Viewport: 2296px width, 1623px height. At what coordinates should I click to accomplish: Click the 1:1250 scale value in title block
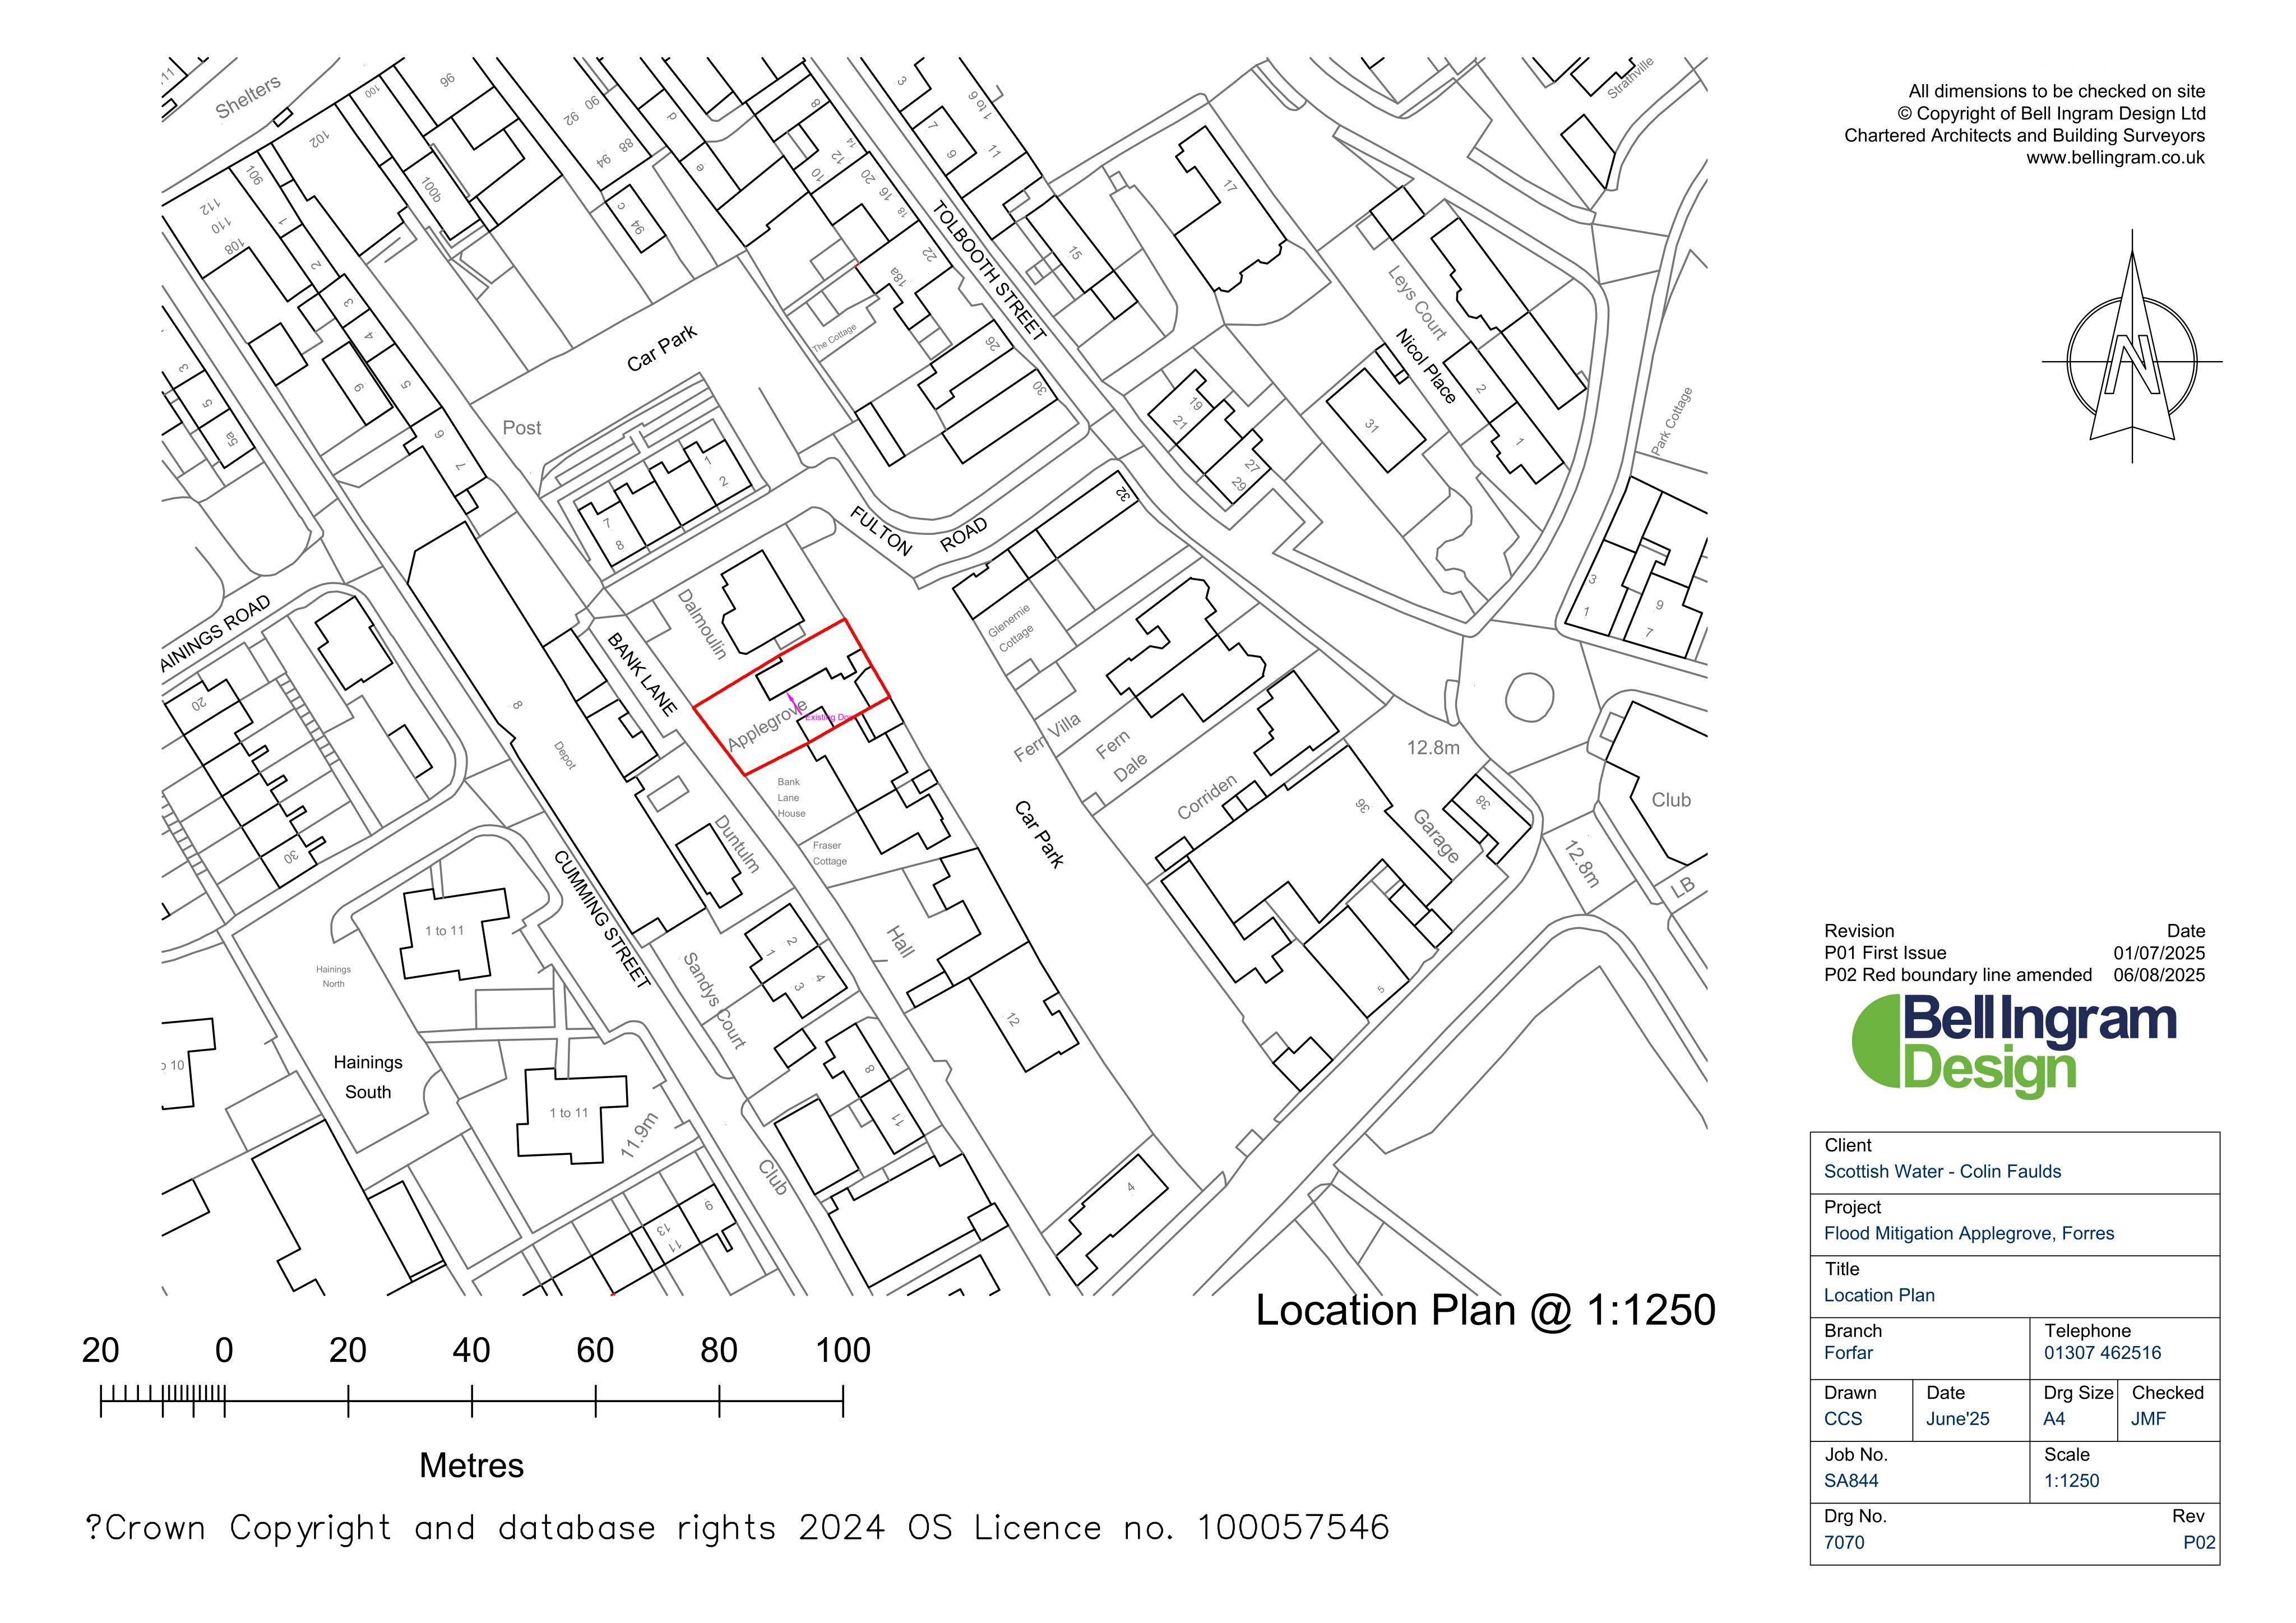click(x=2071, y=1481)
